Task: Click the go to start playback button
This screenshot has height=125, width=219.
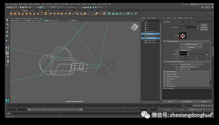Action: [x=194, y=106]
